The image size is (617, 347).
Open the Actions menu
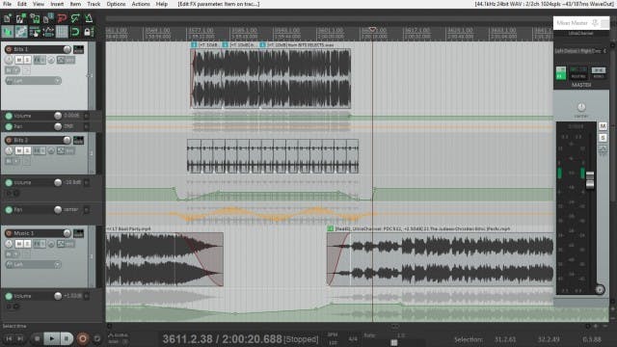click(x=141, y=4)
